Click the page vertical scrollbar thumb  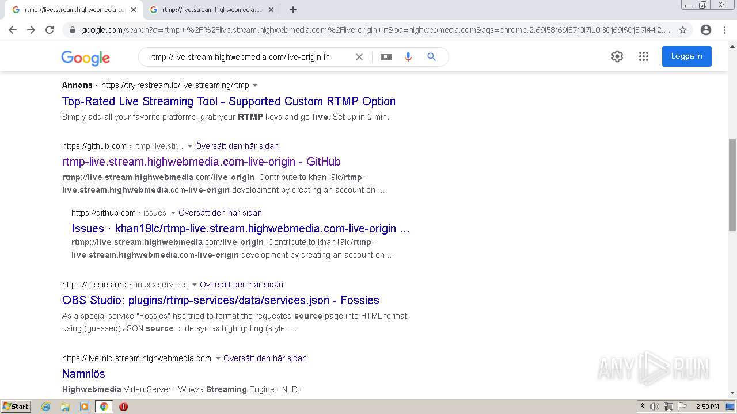coord(732,185)
